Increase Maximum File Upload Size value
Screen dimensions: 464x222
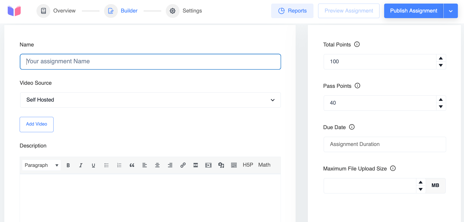[421, 182]
